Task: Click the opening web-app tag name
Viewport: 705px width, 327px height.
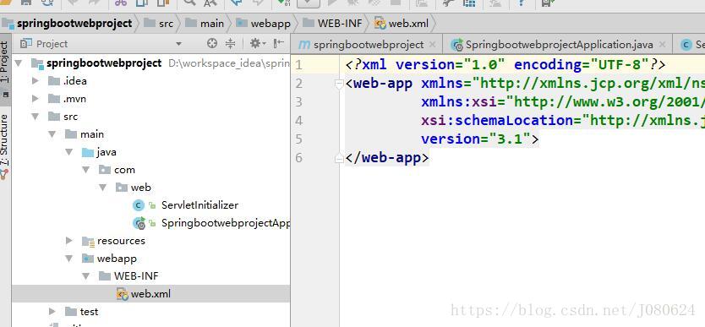Action: 383,84
